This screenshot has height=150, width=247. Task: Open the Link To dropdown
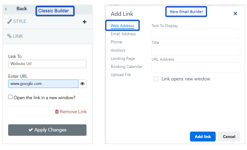(47, 64)
